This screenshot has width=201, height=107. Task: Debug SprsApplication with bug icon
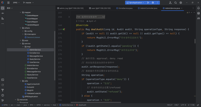153,2
